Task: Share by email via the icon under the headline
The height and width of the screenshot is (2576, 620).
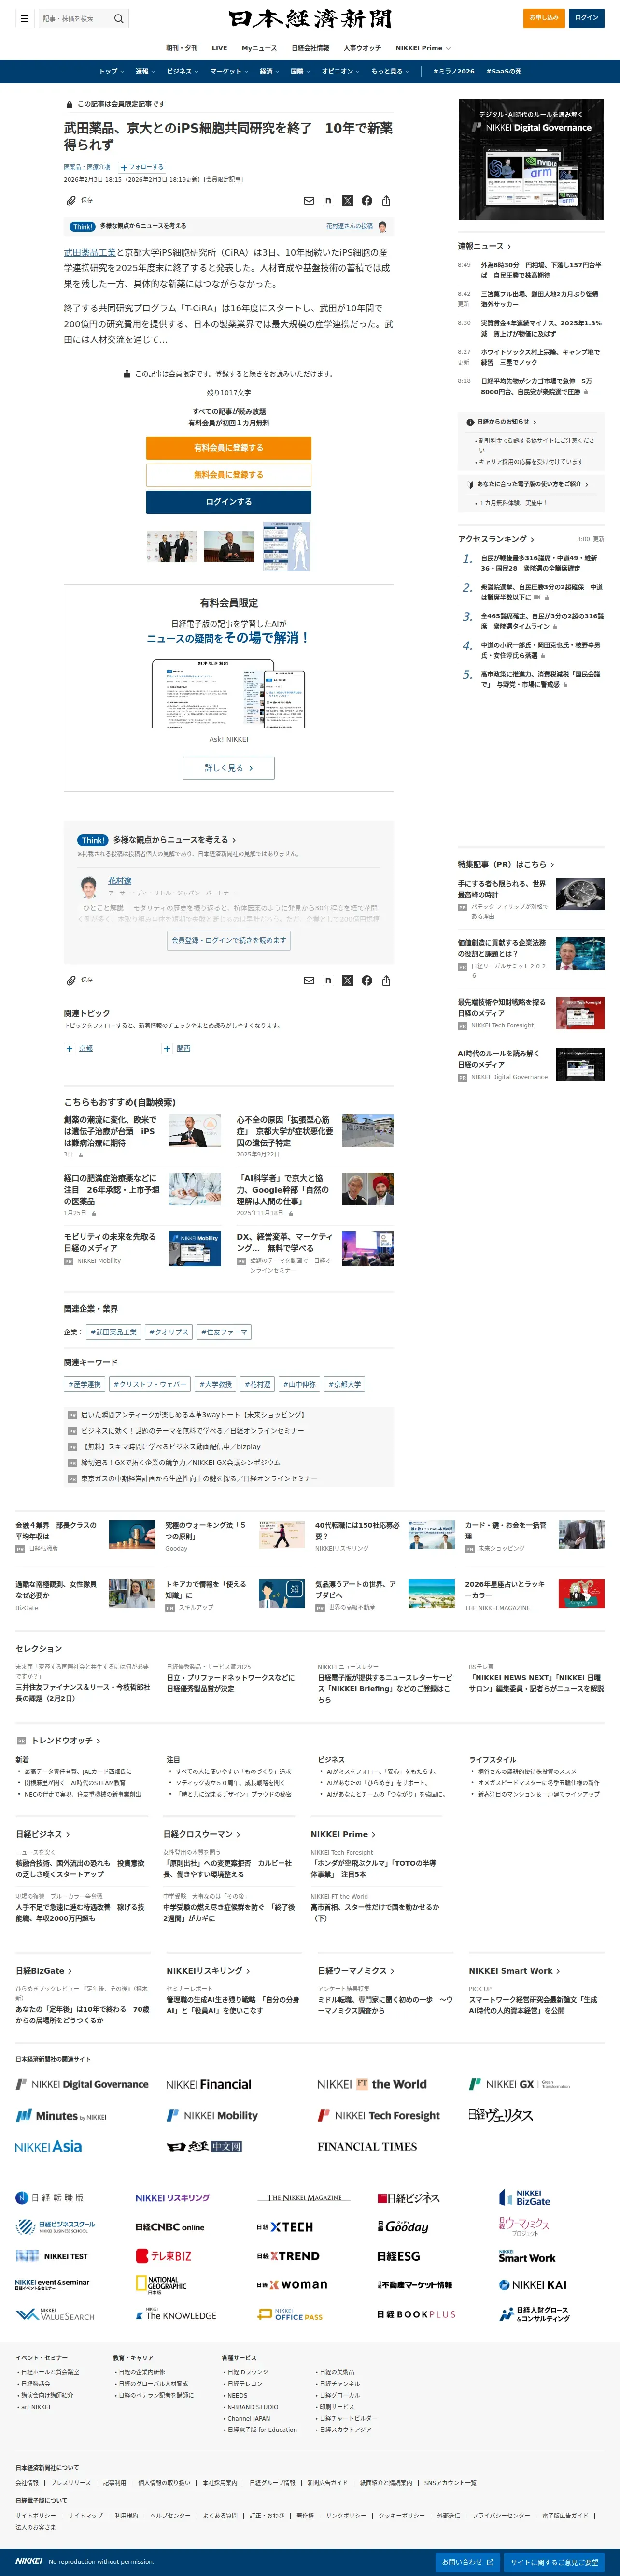Action: [309, 201]
